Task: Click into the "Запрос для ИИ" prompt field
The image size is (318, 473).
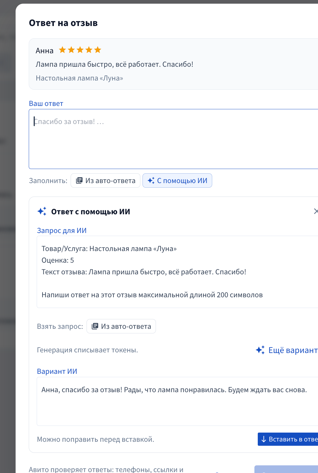Action: (177, 272)
